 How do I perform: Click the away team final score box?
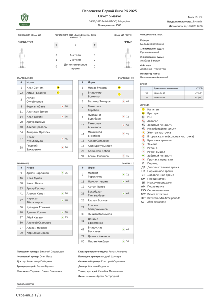pos(94,45)
